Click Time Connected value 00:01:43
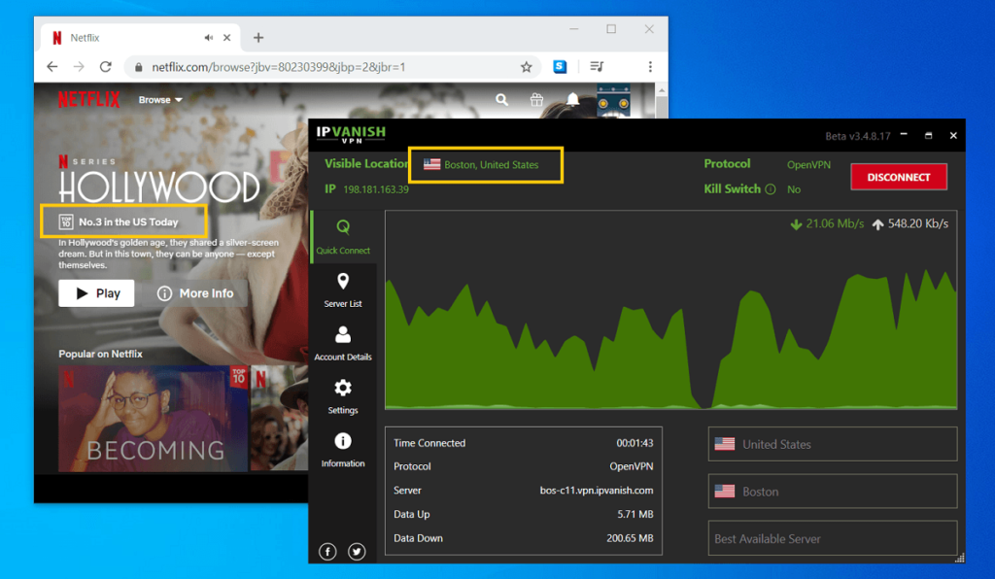The width and height of the screenshot is (995, 579). 635,443
